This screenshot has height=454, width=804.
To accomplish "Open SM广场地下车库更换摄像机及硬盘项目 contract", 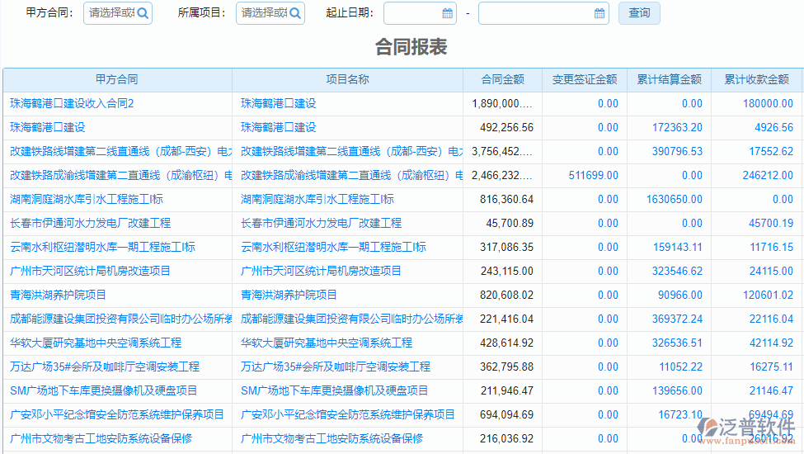I will (x=104, y=391).
